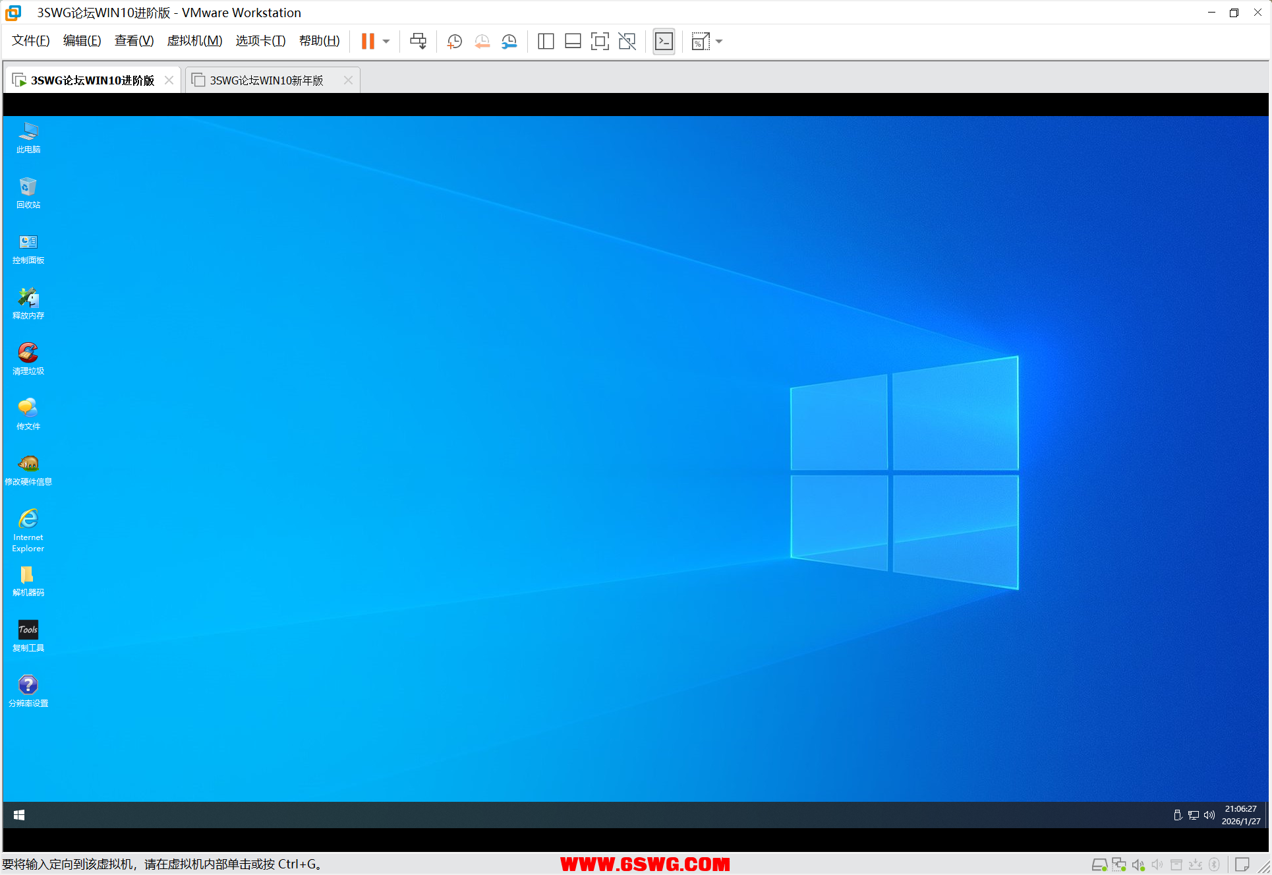Take a snapshot of this VM
This screenshot has width=1272, height=875.
[x=454, y=42]
